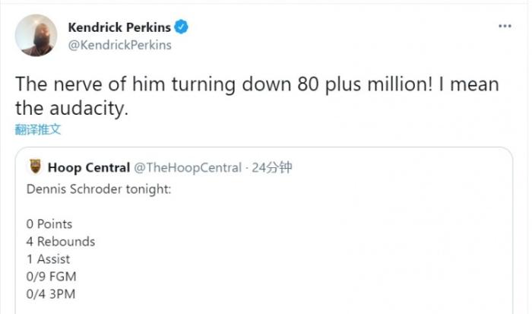The image size is (532, 314).
Task: Click the blue verified badge
Action: 182,27
